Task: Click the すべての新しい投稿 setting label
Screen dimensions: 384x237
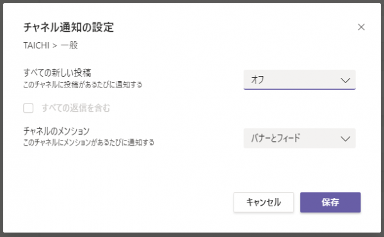Action: pyautogui.click(x=57, y=73)
